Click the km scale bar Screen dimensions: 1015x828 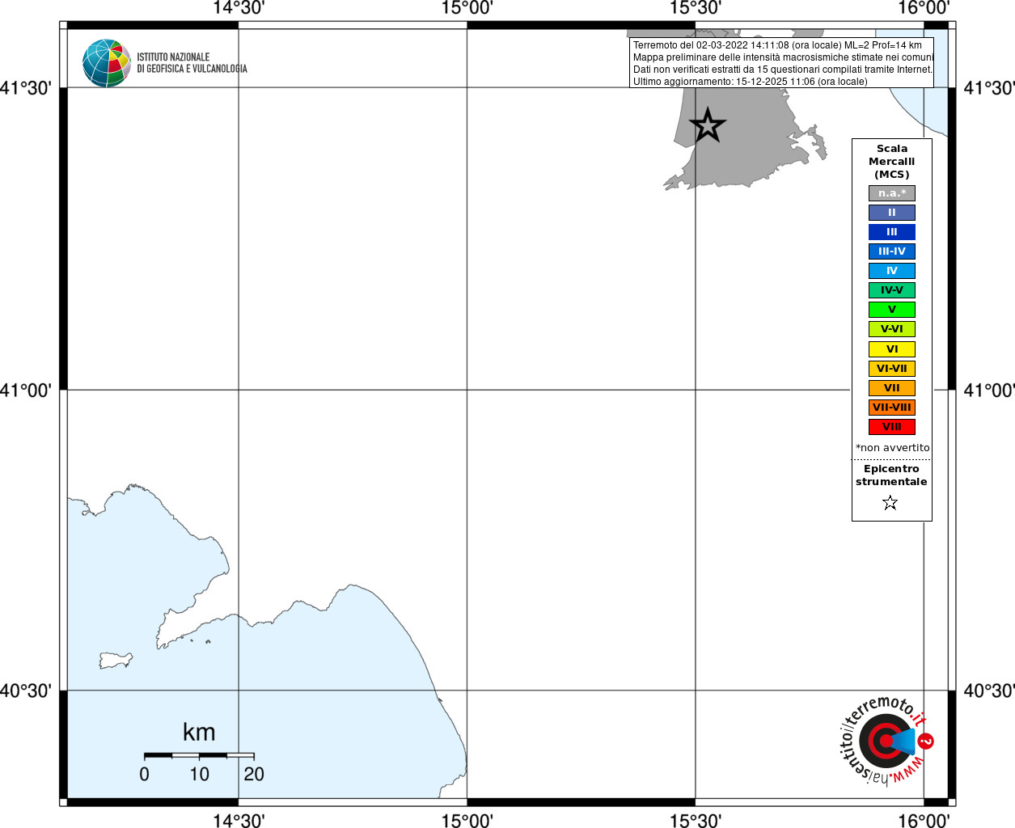coord(199,755)
